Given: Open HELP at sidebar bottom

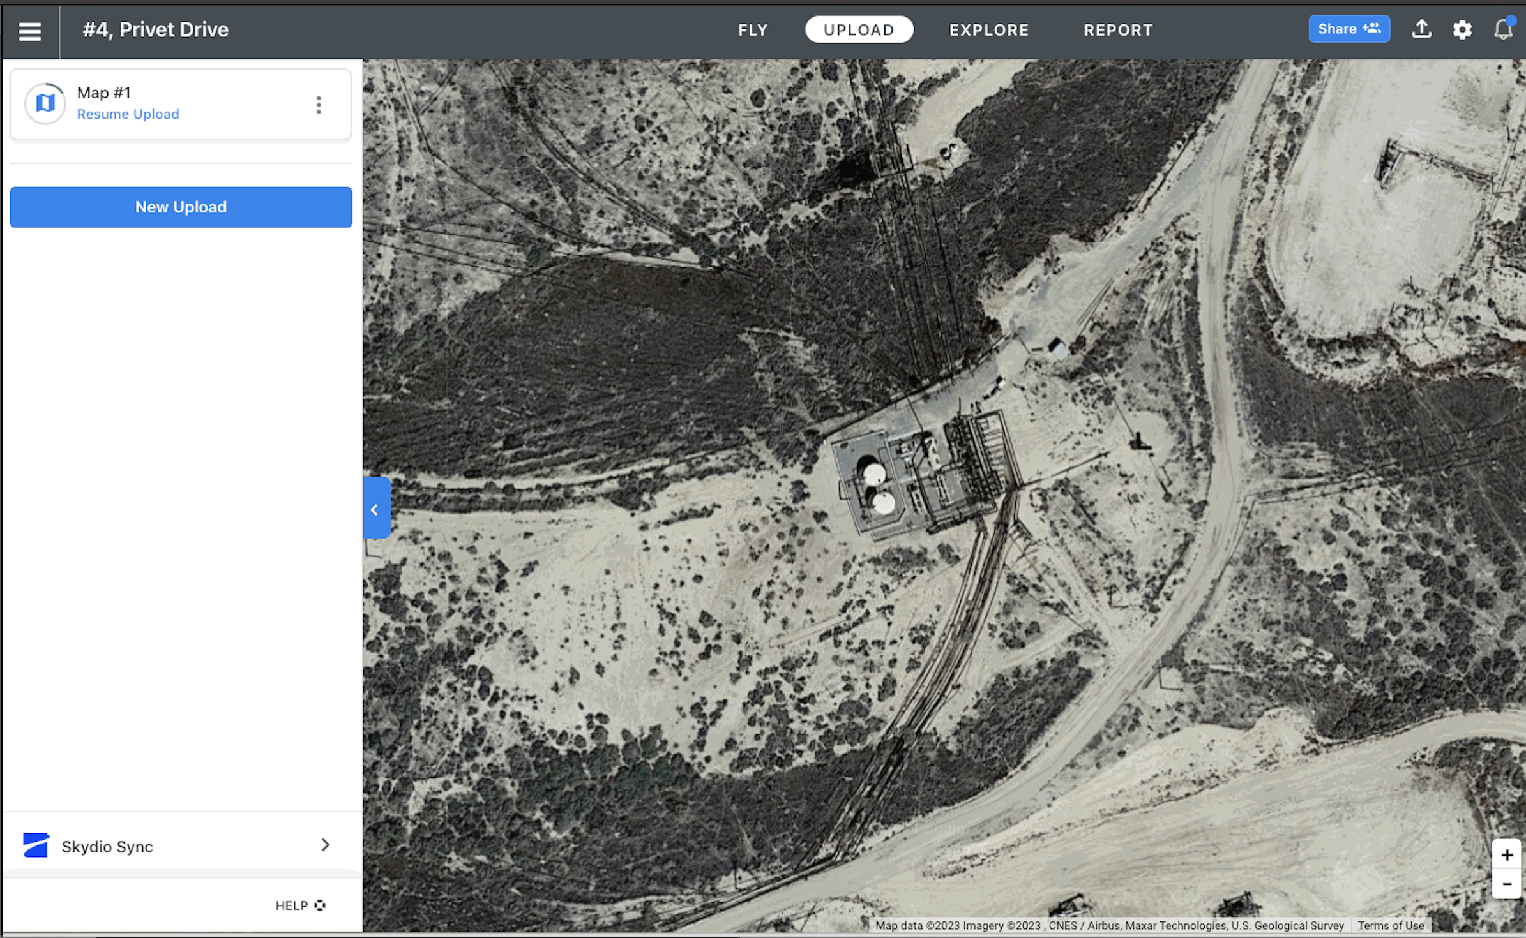Looking at the screenshot, I should (301, 905).
